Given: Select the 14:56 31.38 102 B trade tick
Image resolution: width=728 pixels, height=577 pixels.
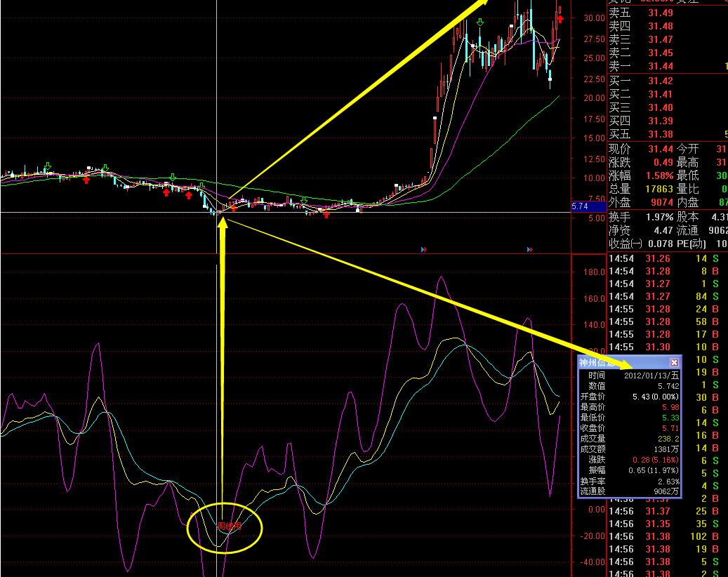Looking at the screenshot, I should point(668,536).
